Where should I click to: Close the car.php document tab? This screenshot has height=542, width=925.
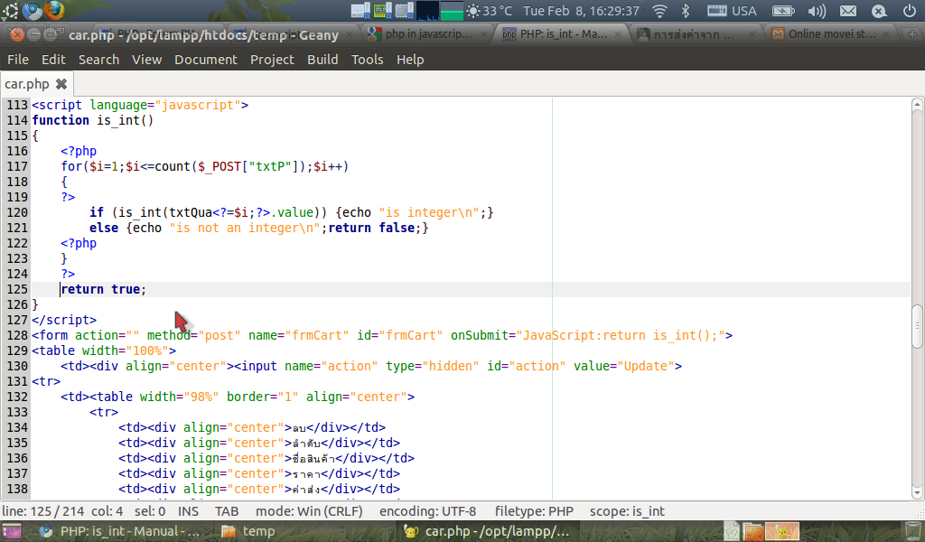click(x=61, y=84)
